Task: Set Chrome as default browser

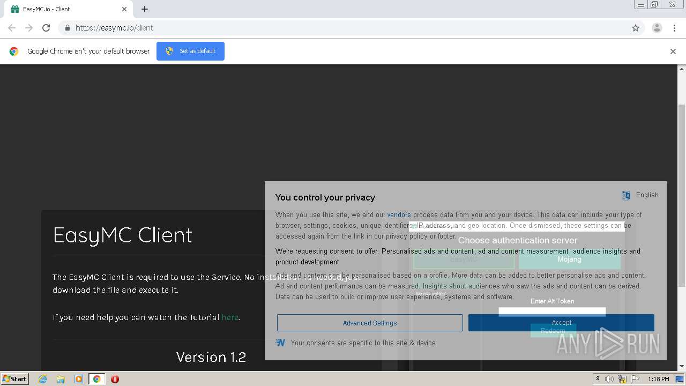Action: (190, 51)
